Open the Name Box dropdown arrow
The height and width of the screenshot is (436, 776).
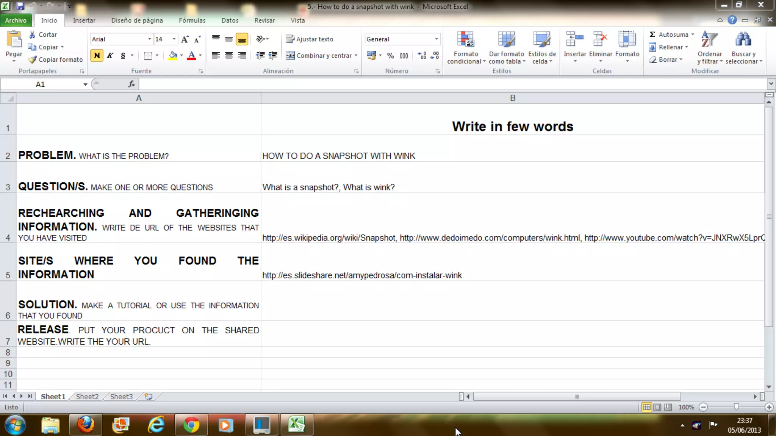(85, 84)
